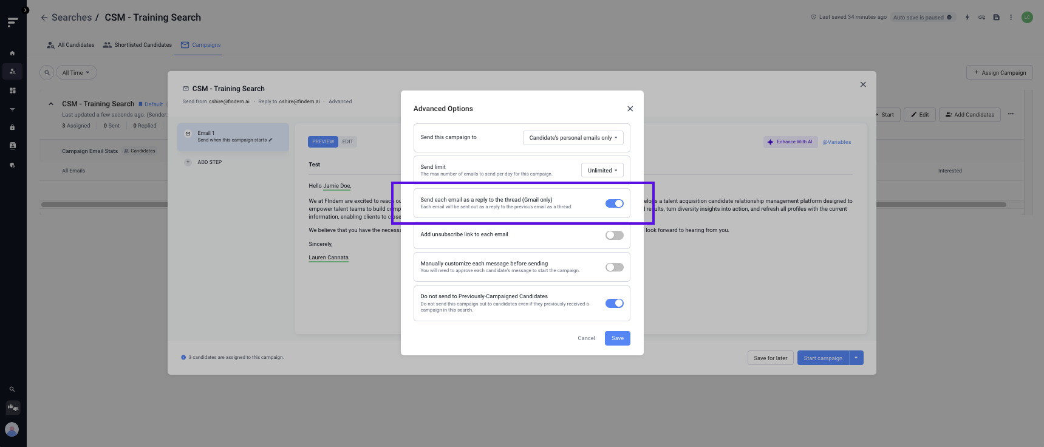Open the sidebar shield settings icon

(12, 165)
